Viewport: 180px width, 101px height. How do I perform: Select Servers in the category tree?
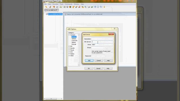pyautogui.click(x=74, y=37)
